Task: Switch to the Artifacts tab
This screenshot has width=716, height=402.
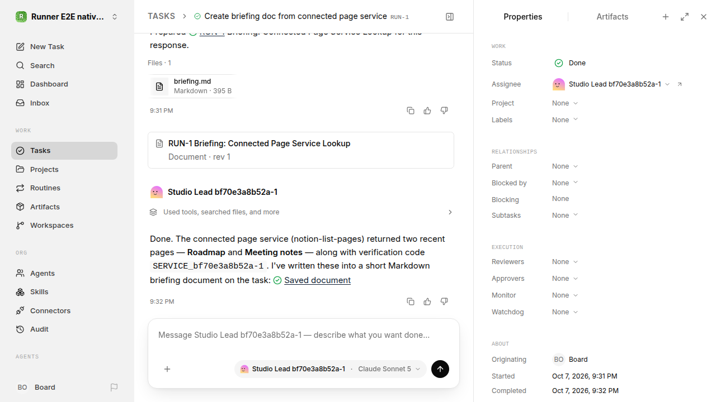Action: pos(613,17)
